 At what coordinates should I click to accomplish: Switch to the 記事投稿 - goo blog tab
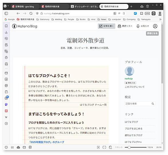[x=25, y=7]
